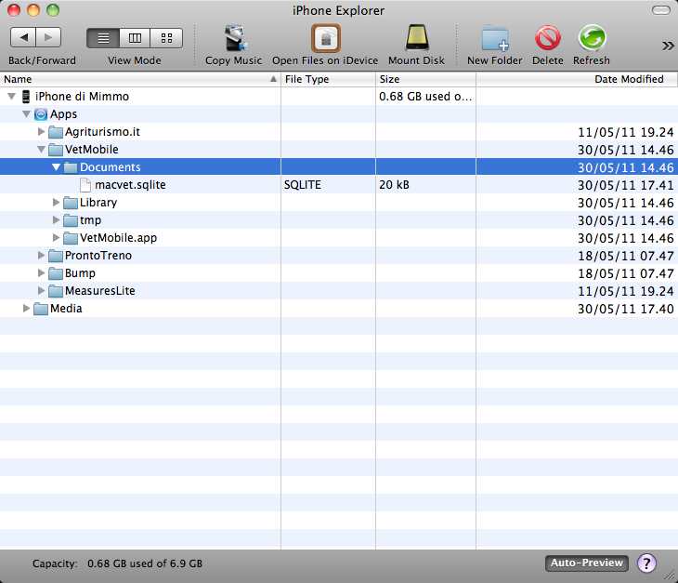The image size is (678, 583).
Task: Select the macvet.sqlite file name
Action: pyautogui.click(x=130, y=185)
